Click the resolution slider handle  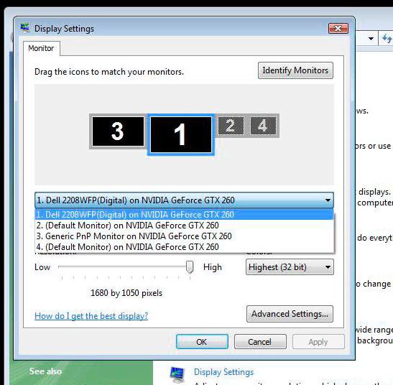[190, 266]
